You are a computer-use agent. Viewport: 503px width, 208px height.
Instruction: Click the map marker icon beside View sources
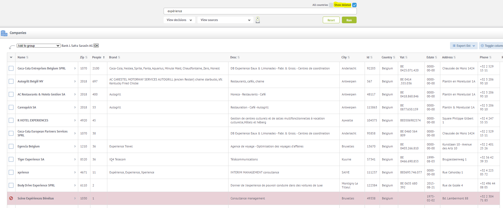(x=258, y=20)
